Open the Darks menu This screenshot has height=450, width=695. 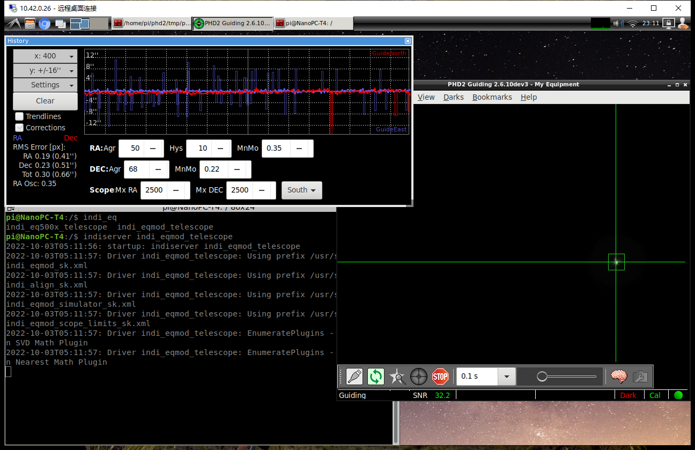click(454, 97)
